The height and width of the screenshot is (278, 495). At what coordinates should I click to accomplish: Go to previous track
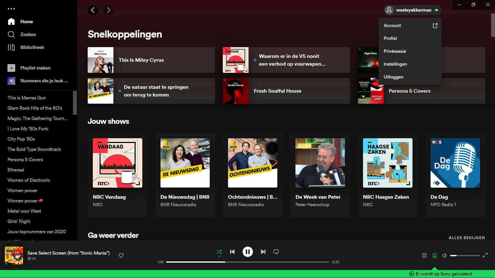pos(232,252)
